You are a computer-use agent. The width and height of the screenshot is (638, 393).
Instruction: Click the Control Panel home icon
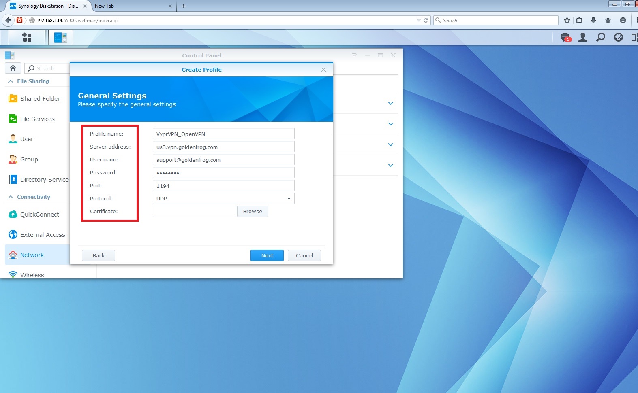click(13, 68)
